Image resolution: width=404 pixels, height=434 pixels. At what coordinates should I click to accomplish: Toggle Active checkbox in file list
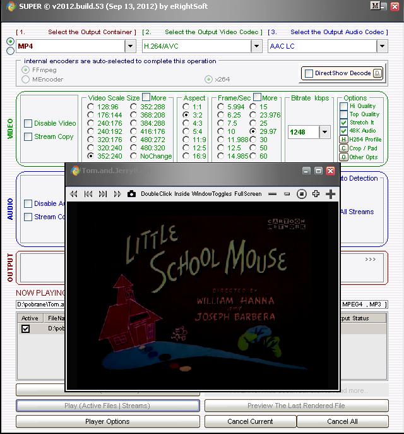(x=25, y=329)
